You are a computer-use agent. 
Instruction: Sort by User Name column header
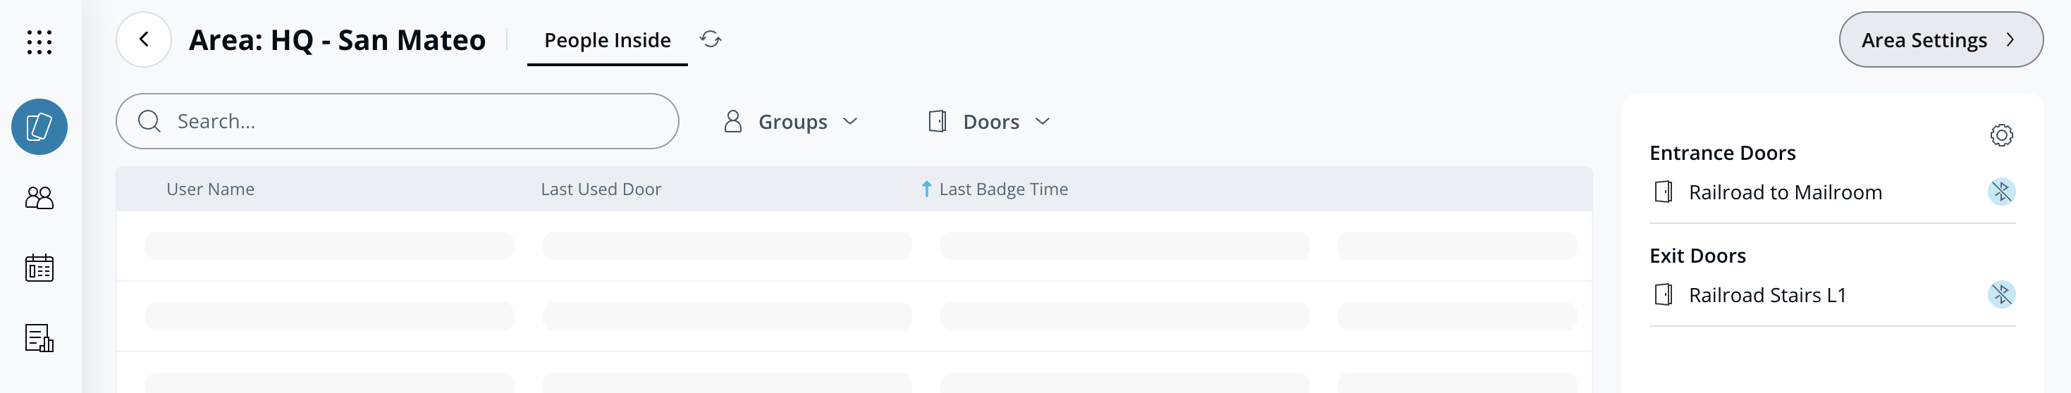(210, 189)
